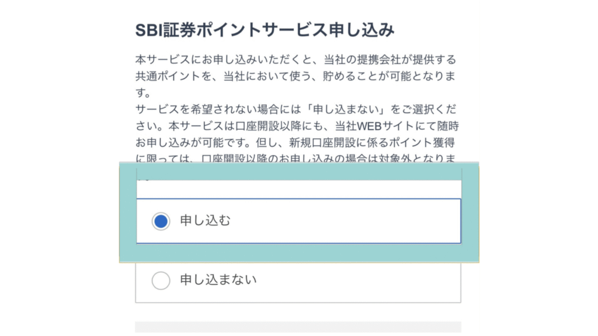Click empty space inside the 申し込まない option row
The height and width of the screenshot is (336, 598).
point(362,281)
